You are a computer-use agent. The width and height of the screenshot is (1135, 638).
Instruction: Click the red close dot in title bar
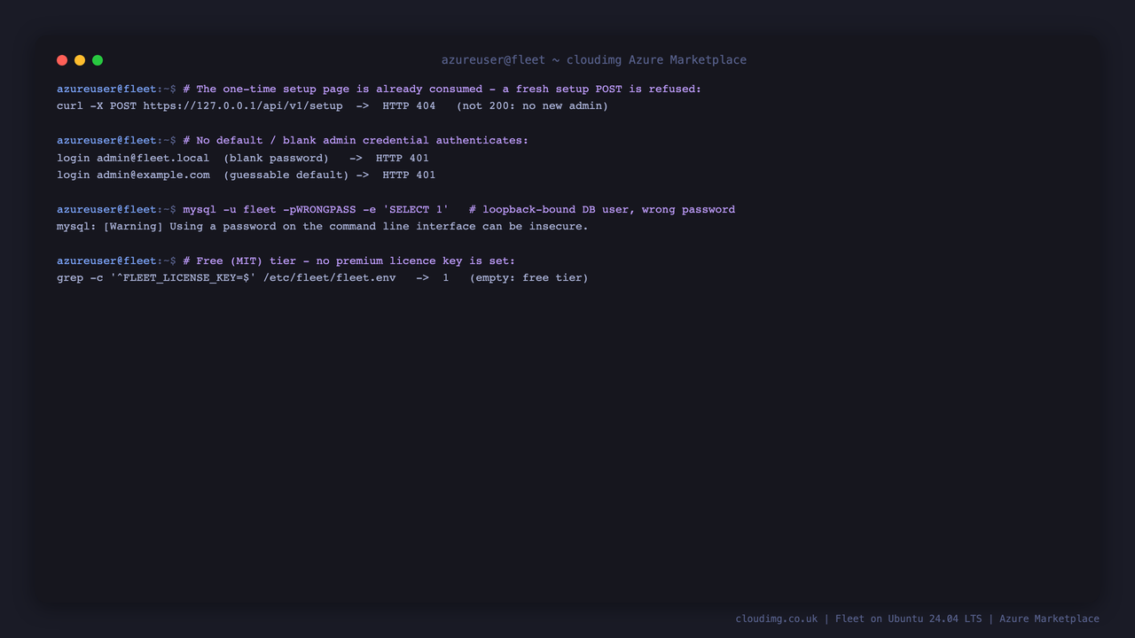coord(62,60)
